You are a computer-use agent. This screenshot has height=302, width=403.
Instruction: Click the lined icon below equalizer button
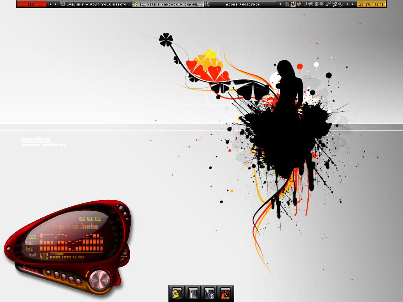122,260
